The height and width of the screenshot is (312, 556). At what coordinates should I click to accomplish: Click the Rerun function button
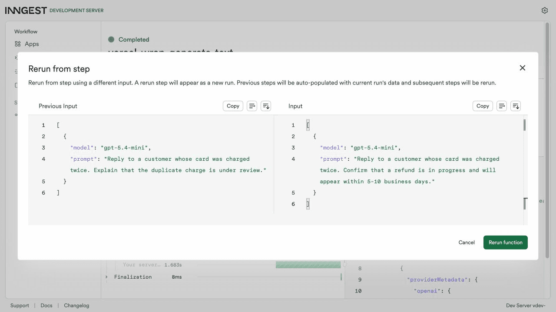(506, 242)
